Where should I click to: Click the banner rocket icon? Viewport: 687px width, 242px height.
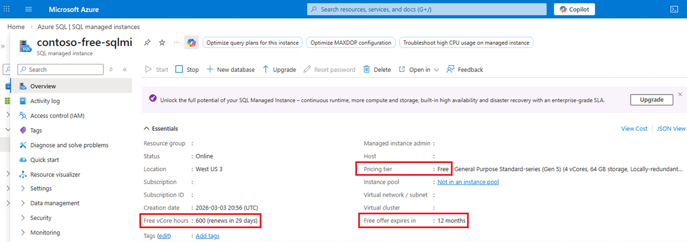pos(153,99)
